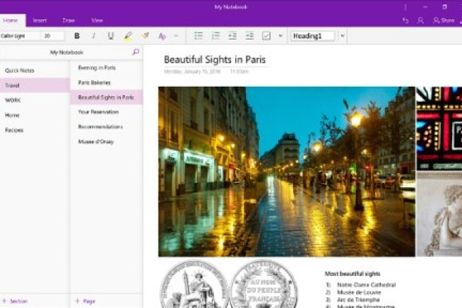Open the Heading1 style dropdown arrow
This screenshot has height=308, width=462.
coord(343,36)
